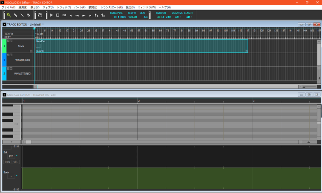The width and height of the screenshot is (322, 193).
Task: Expand the Edit parameter PIT dropdown
Action: tap(17, 156)
